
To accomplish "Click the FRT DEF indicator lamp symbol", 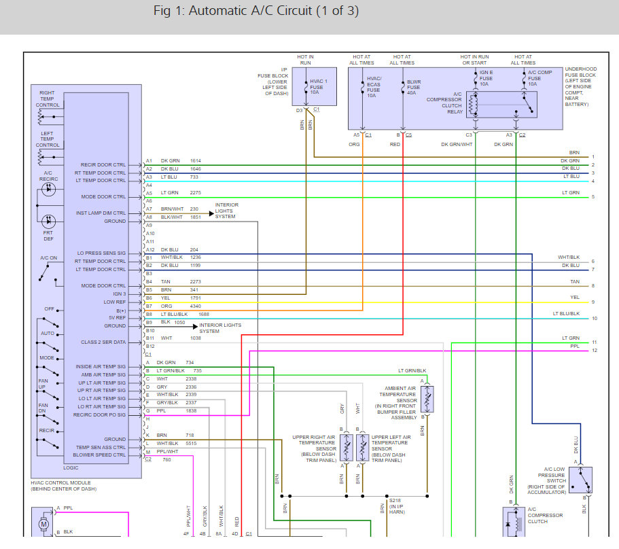I will (48, 222).
